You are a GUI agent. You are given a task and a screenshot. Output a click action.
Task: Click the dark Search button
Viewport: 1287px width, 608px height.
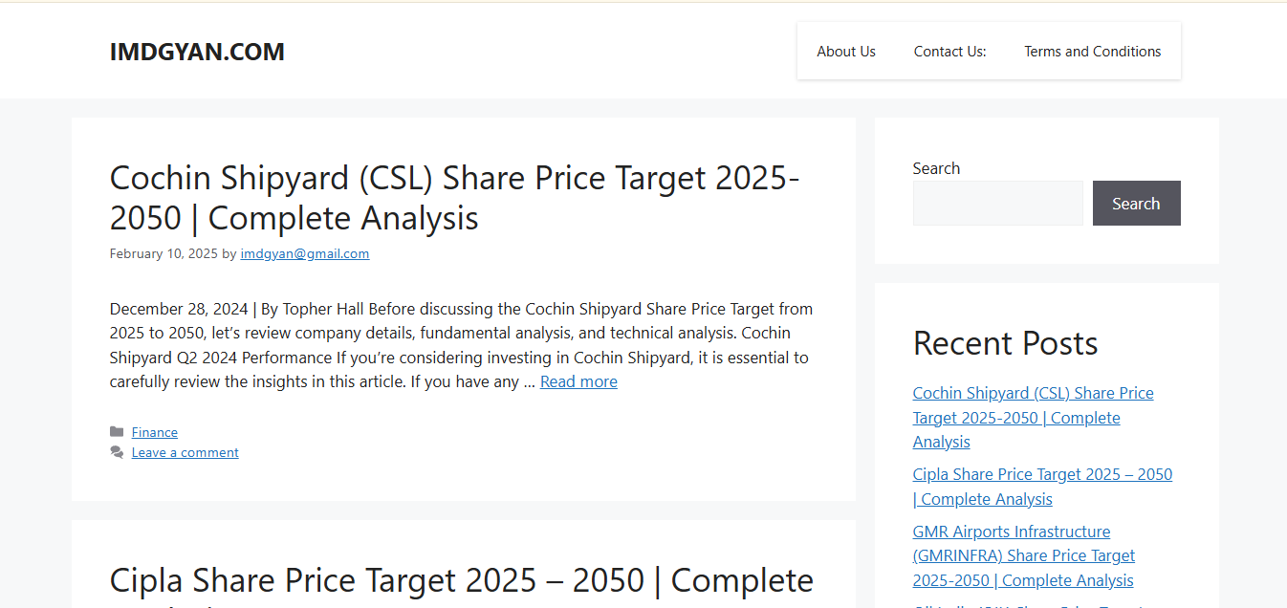[x=1137, y=204]
